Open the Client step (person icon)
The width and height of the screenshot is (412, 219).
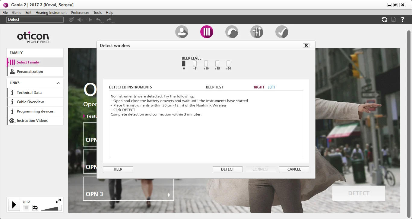tap(182, 32)
